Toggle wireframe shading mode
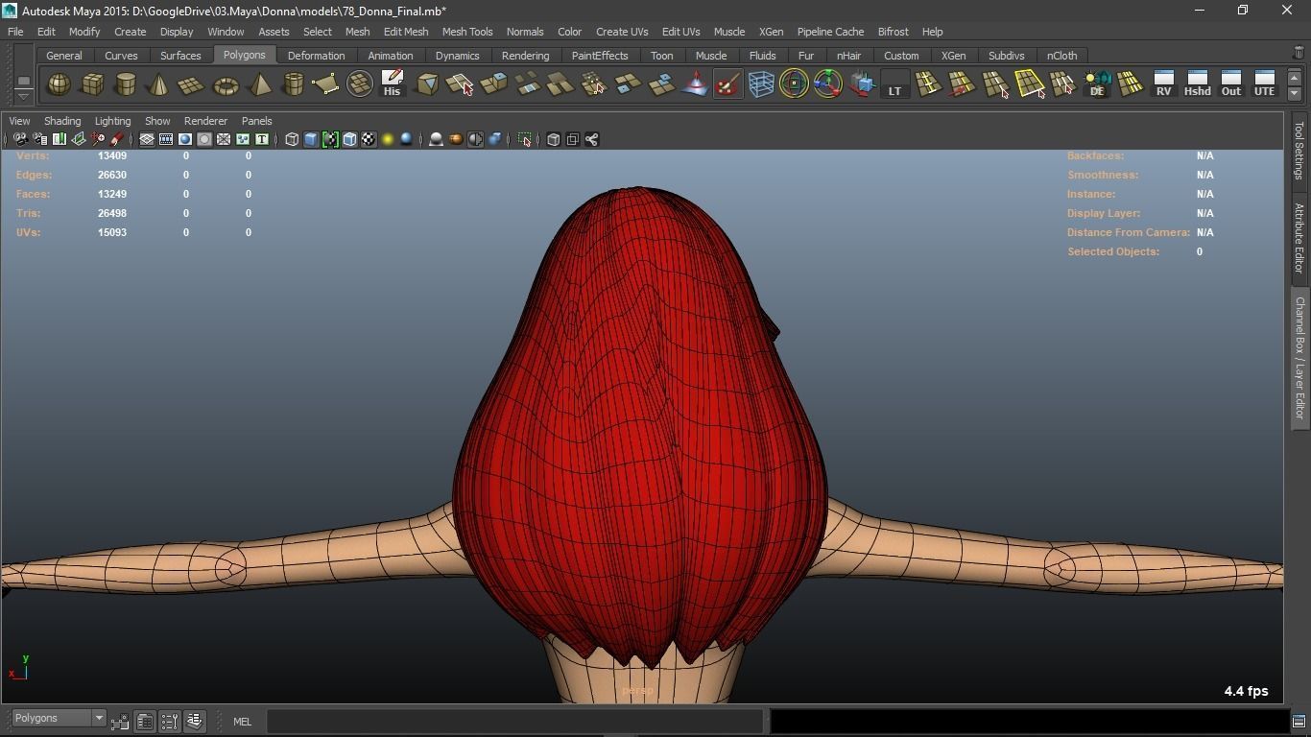The width and height of the screenshot is (1311, 737). coord(292,139)
